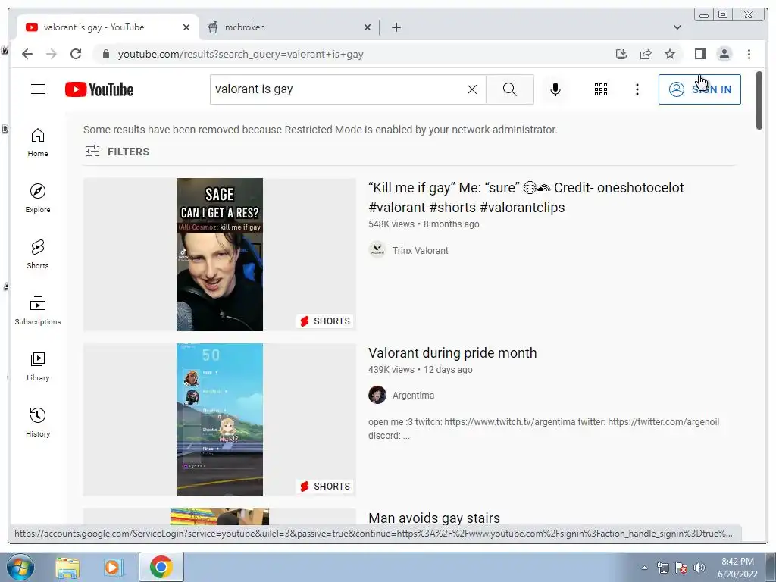The height and width of the screenshot is (582, 776).
Task: Click the Argentima video description snippet
Action: 543,429
